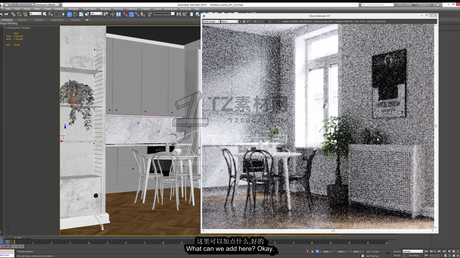Open the Graph Editors menu
The height and width of the screenshot is (258, 460).
point(89,9)
